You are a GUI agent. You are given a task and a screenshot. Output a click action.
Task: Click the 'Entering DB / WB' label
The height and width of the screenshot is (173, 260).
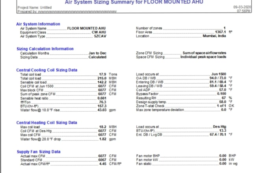pos(150,82)
